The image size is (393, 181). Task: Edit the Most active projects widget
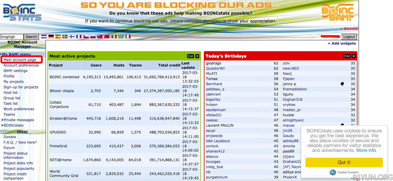(191, 56)
